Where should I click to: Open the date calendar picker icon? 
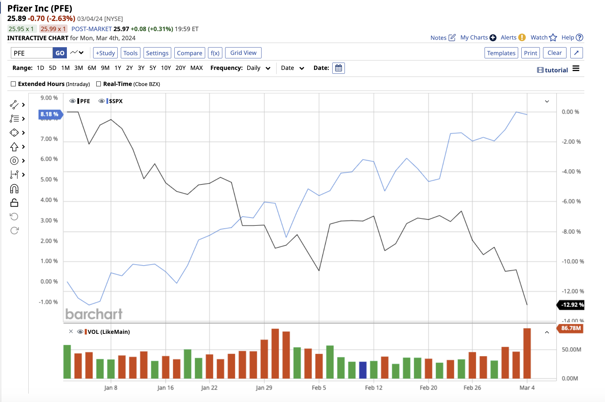coord(338,68)
